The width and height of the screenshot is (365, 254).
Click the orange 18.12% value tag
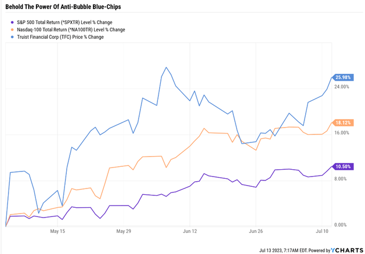[343, 122]
